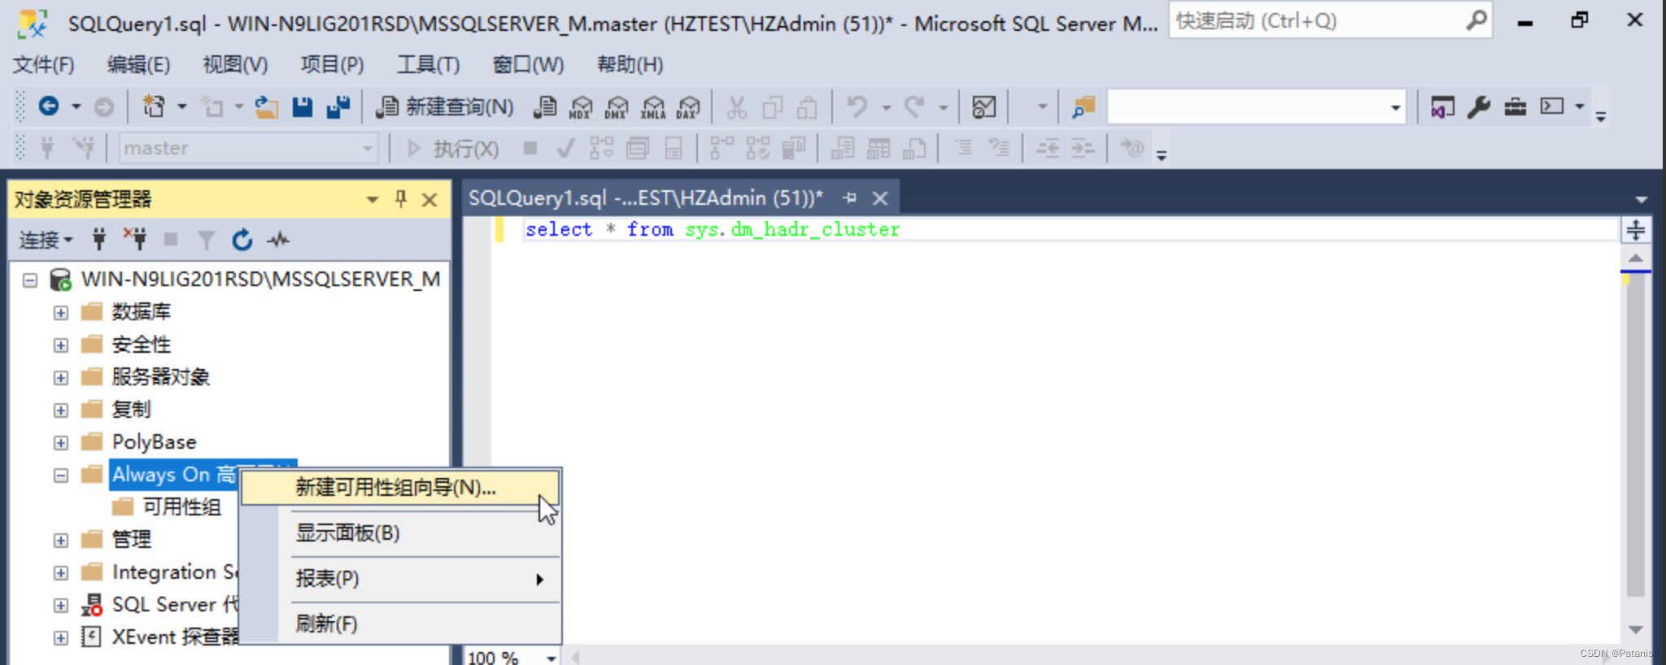
Task: Open the 视图(V) menu
Action: point(235,64)
